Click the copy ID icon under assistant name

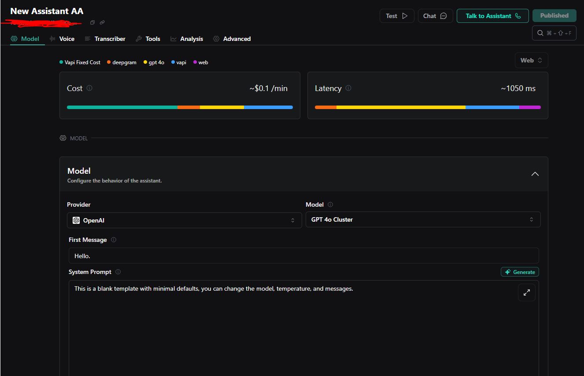click(92, 22)
